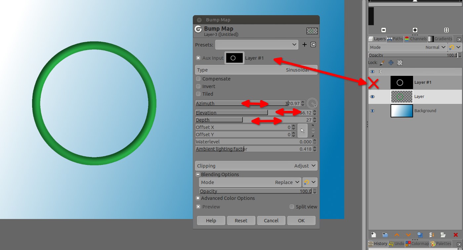Switch to the Paths tab
463x250 pixels.
395,39
